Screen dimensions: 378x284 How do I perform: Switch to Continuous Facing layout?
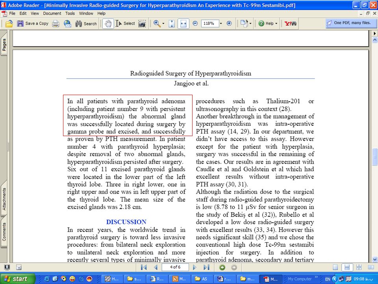click(359, 267)
